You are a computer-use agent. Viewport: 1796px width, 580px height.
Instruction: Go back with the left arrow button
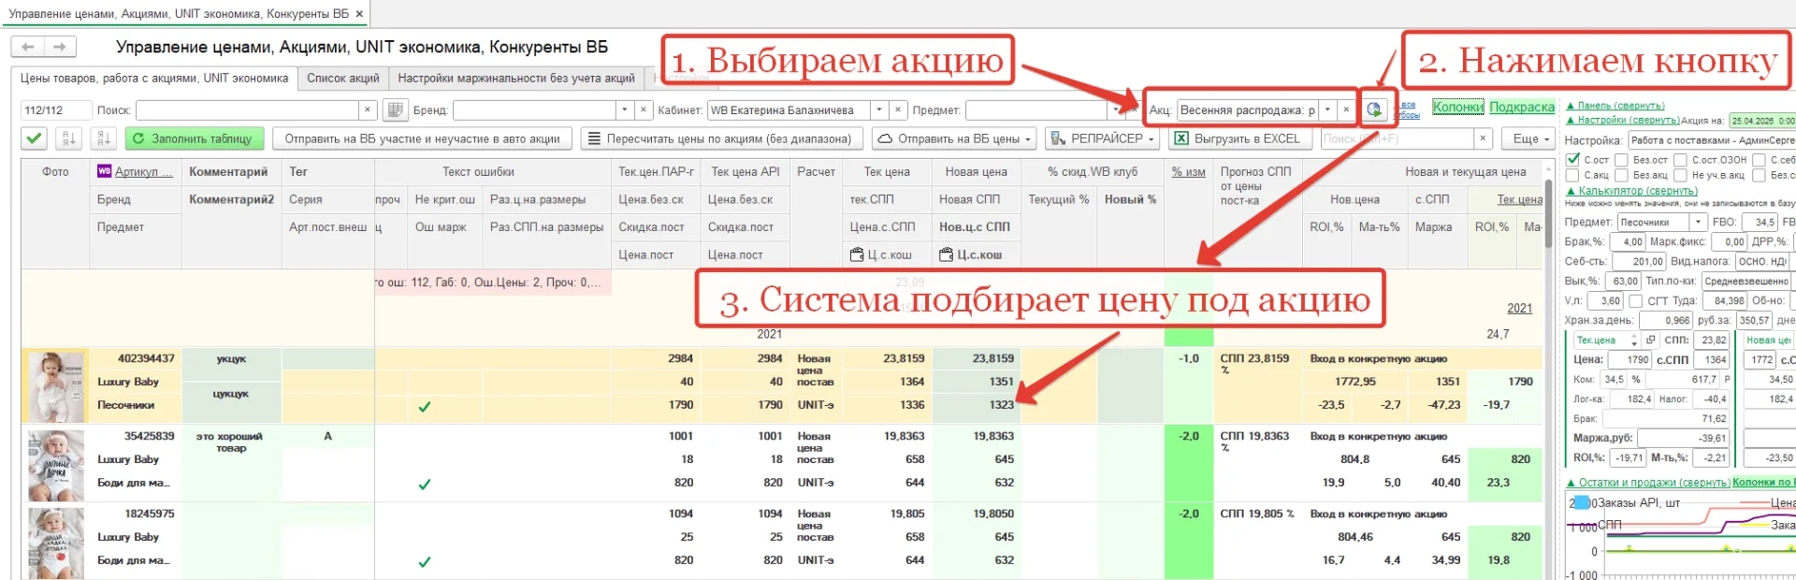click(x=27, y=47)
